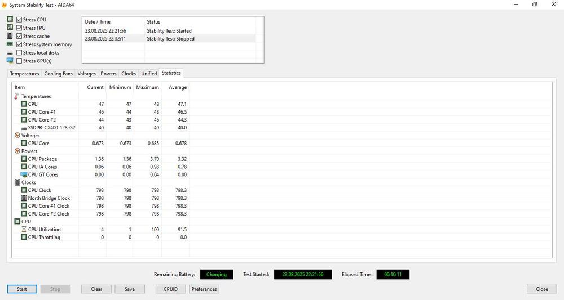This screenshot has height=300, width=564.
Task: Click the Maximum column header
Action: (147, 87)
